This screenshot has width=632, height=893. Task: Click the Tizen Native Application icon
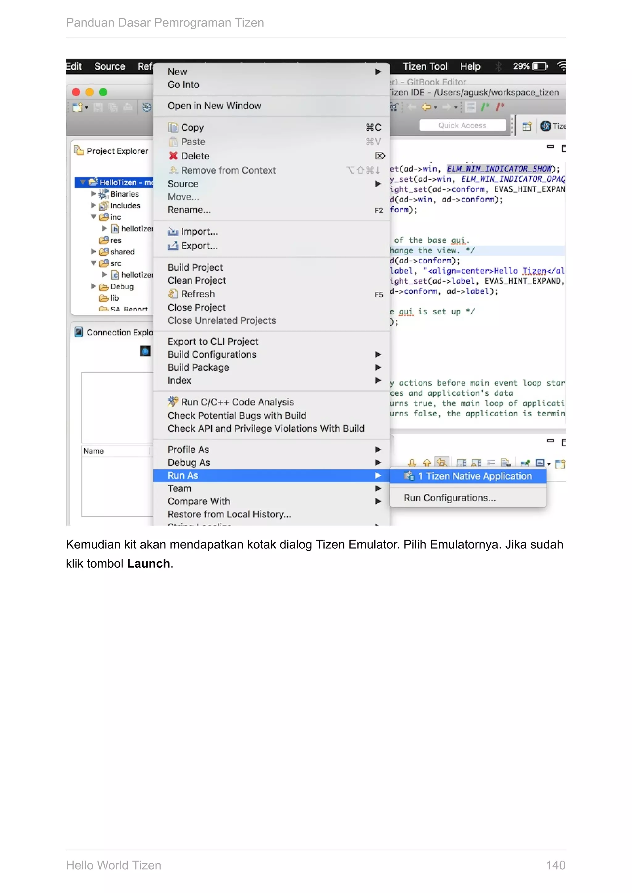(409, 476)
